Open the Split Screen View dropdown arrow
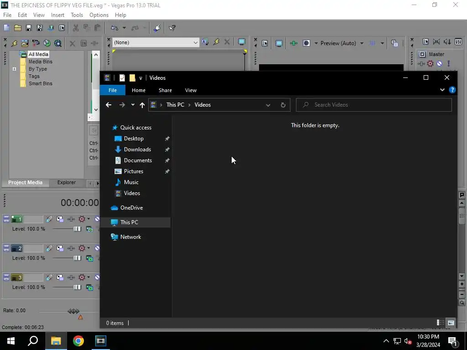Viewport: 467px width, 350px height. (316, 43)
